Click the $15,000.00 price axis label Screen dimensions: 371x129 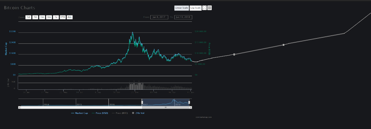(200, 42)
